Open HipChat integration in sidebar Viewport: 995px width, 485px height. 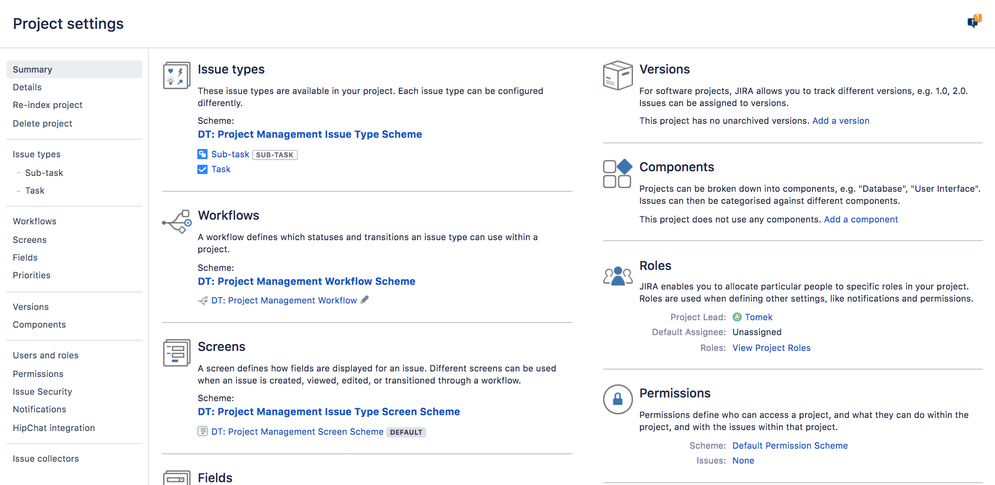pyautogui.click(x=54, y=428)
